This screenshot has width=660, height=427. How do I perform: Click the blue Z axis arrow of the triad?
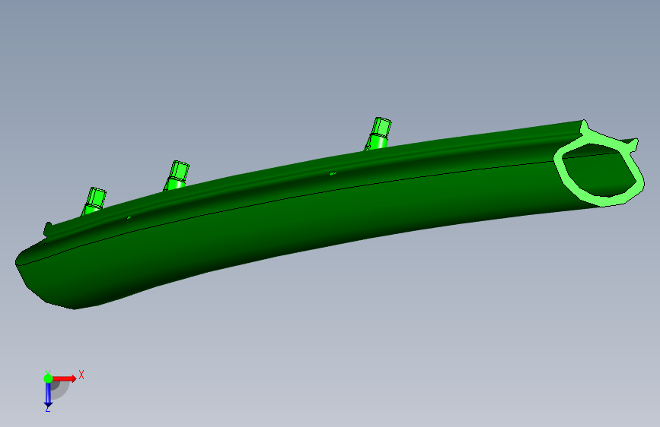point(48,395)
